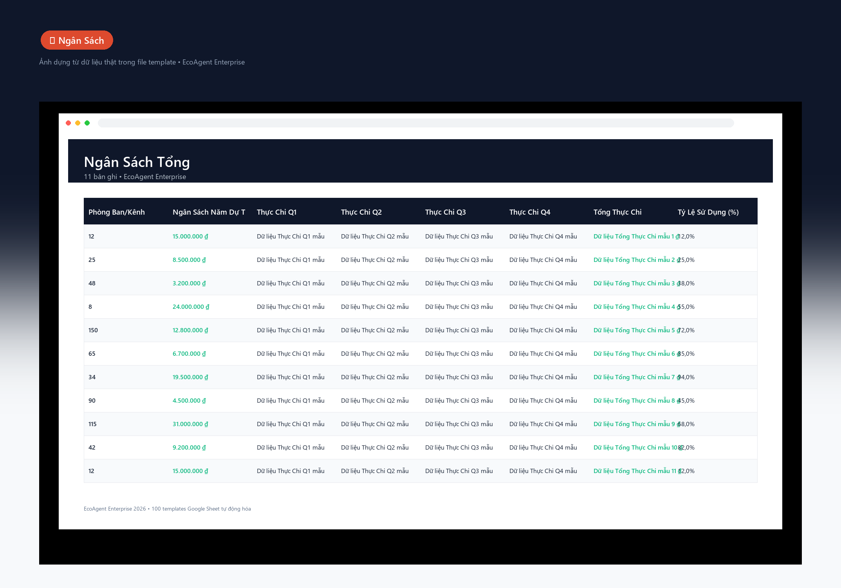This screenshot has width=841, height=588.
Task: Click the 45,0% usage rate cell
Action: pos(687,401)
